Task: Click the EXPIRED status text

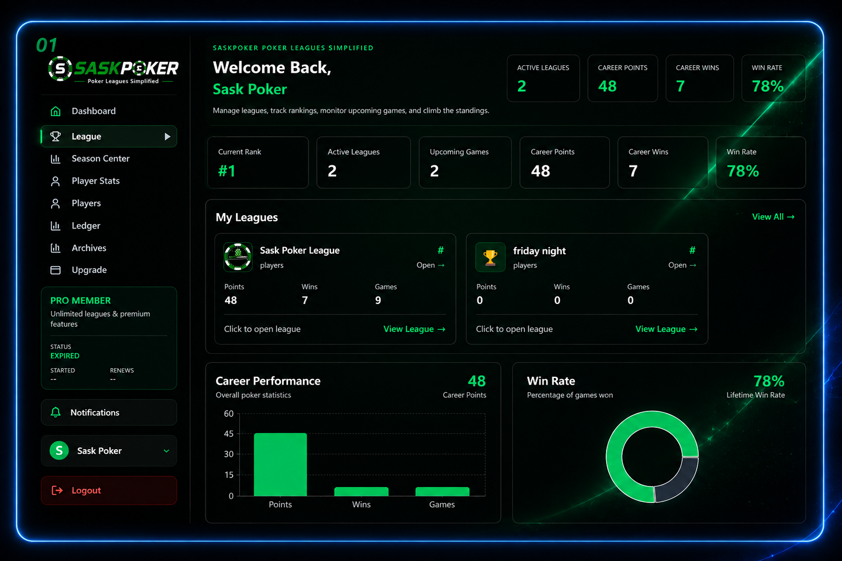Action: coord(65,356)
